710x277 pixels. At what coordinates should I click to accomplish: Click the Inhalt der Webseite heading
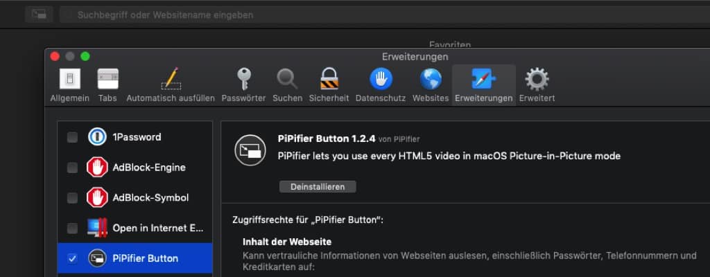pyautogui.click(x=287, y=241)
